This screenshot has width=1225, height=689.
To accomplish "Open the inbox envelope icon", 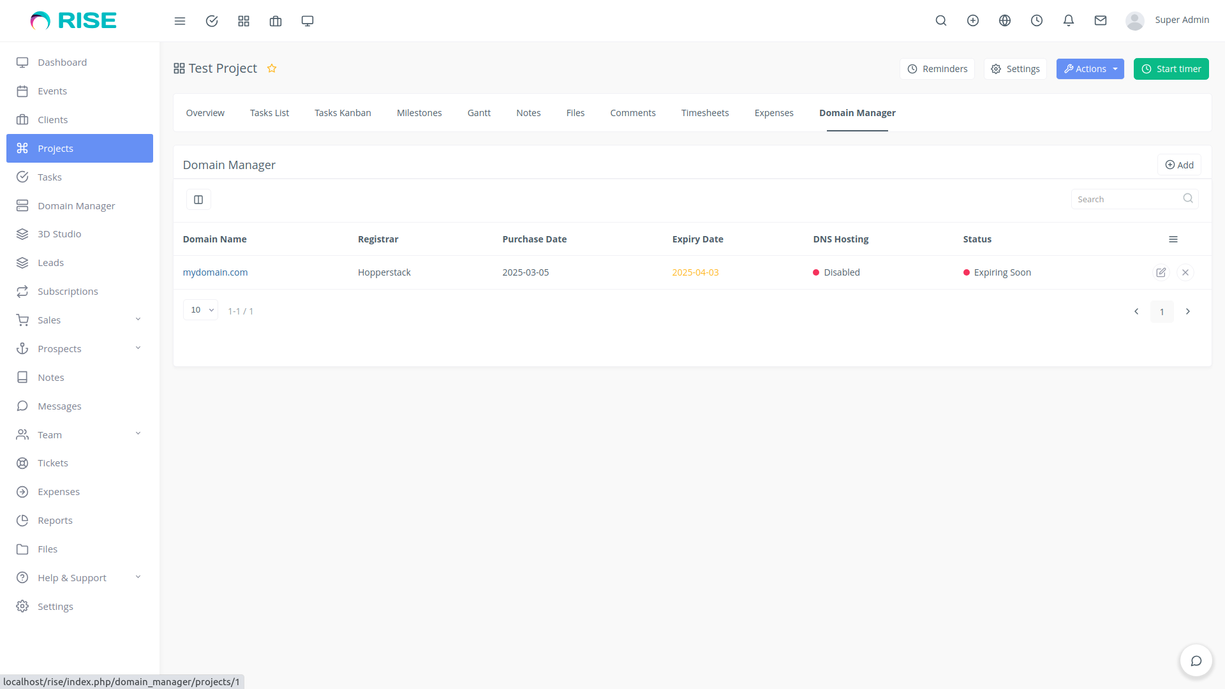I will (x=1101, y=20).
